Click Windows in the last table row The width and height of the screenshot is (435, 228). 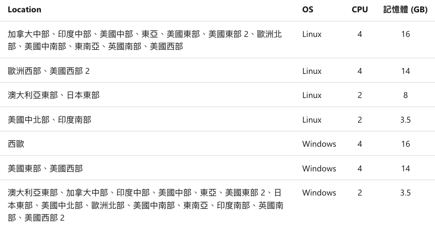point(319,193)
